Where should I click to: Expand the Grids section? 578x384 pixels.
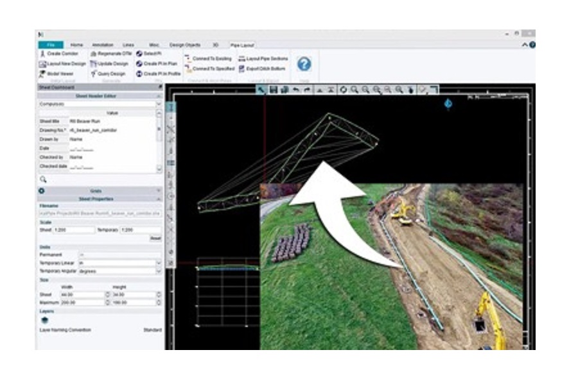(x=159, y=191)
